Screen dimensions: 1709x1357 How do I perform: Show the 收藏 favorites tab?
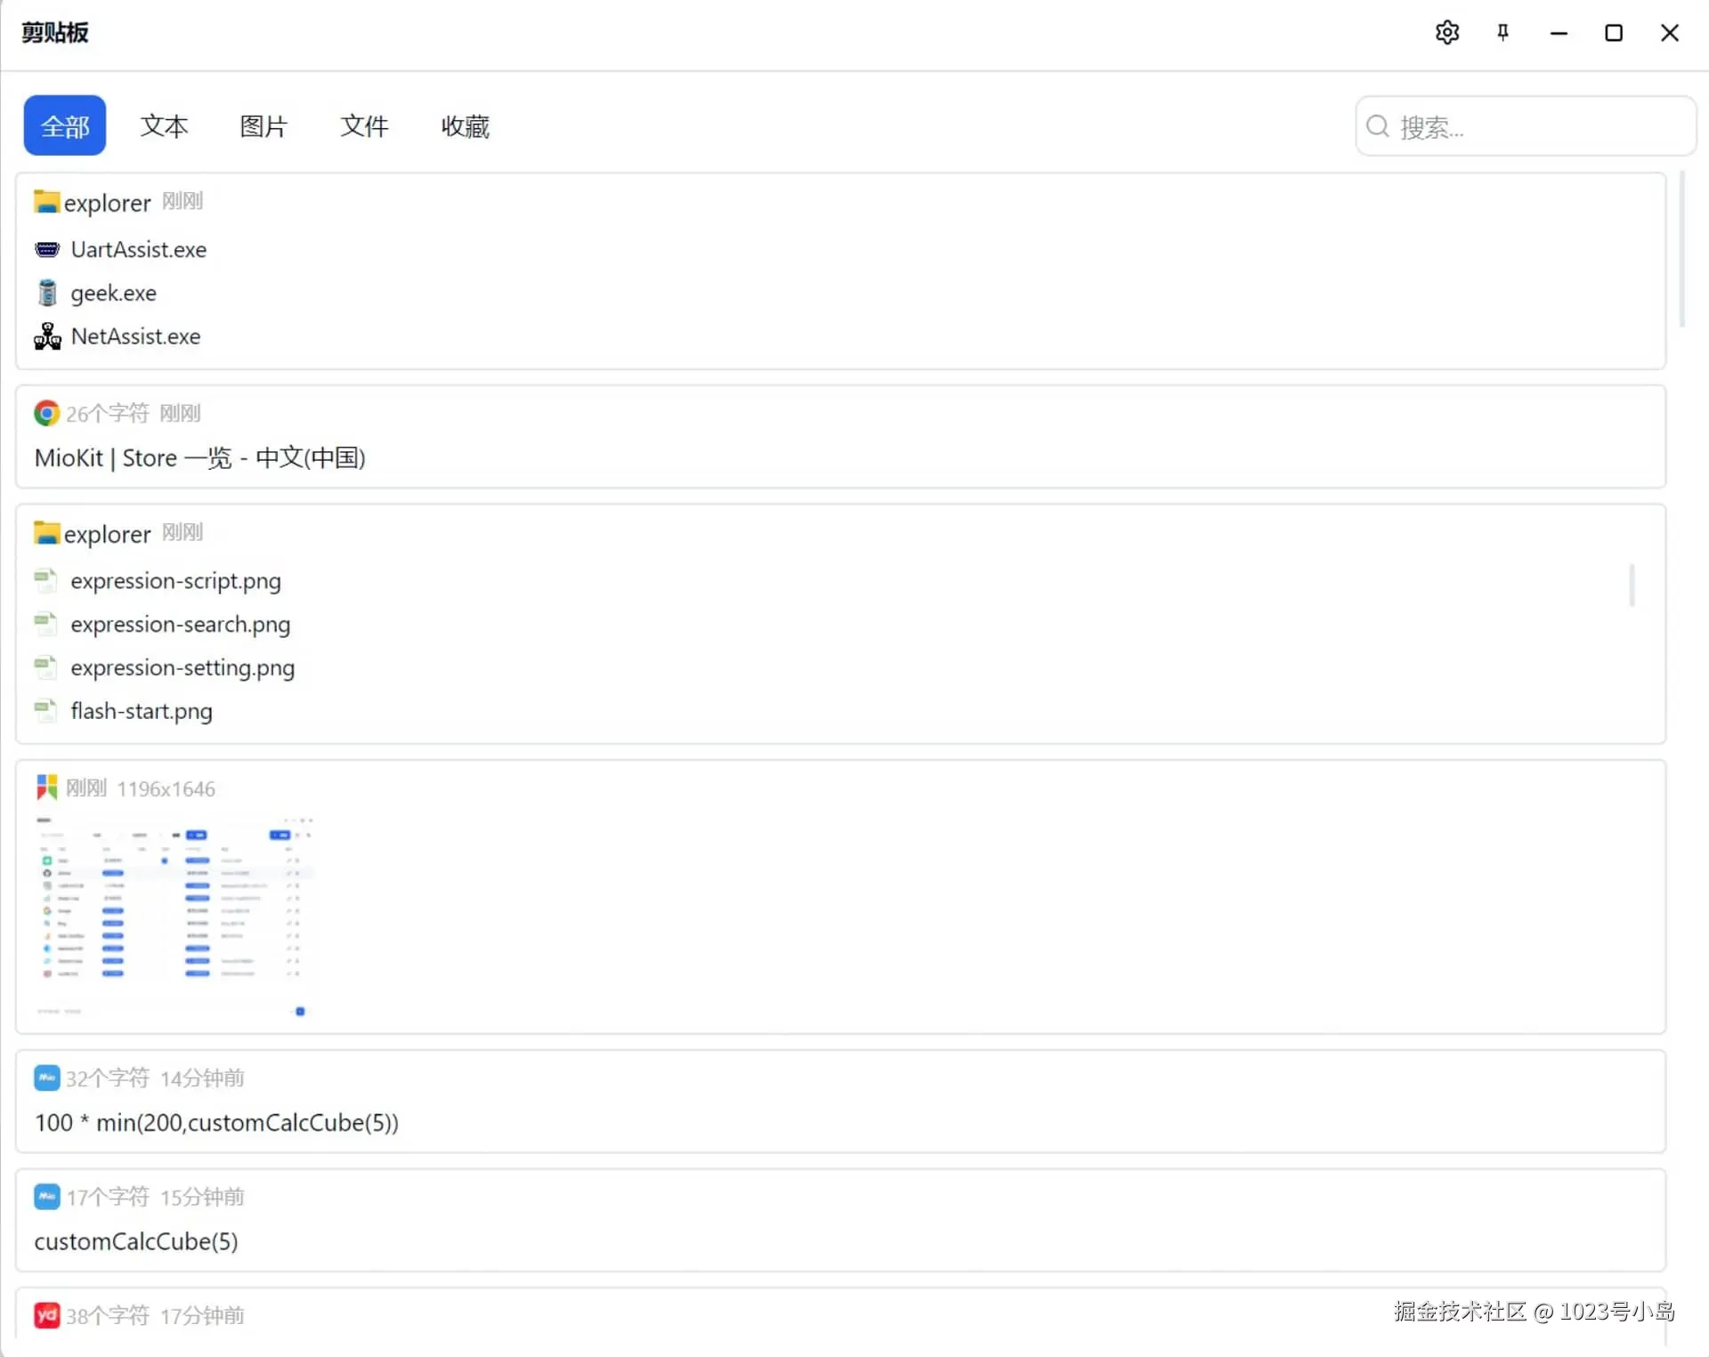coord(465,126)
